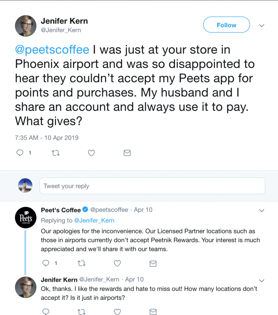Screen dimensions: 278x315
Task: Open more options chevron beside Follow
Action: [x=262, y=26]
